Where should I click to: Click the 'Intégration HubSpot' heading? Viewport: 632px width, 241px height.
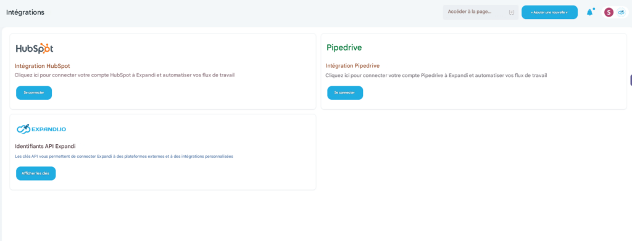pos(43,65)
